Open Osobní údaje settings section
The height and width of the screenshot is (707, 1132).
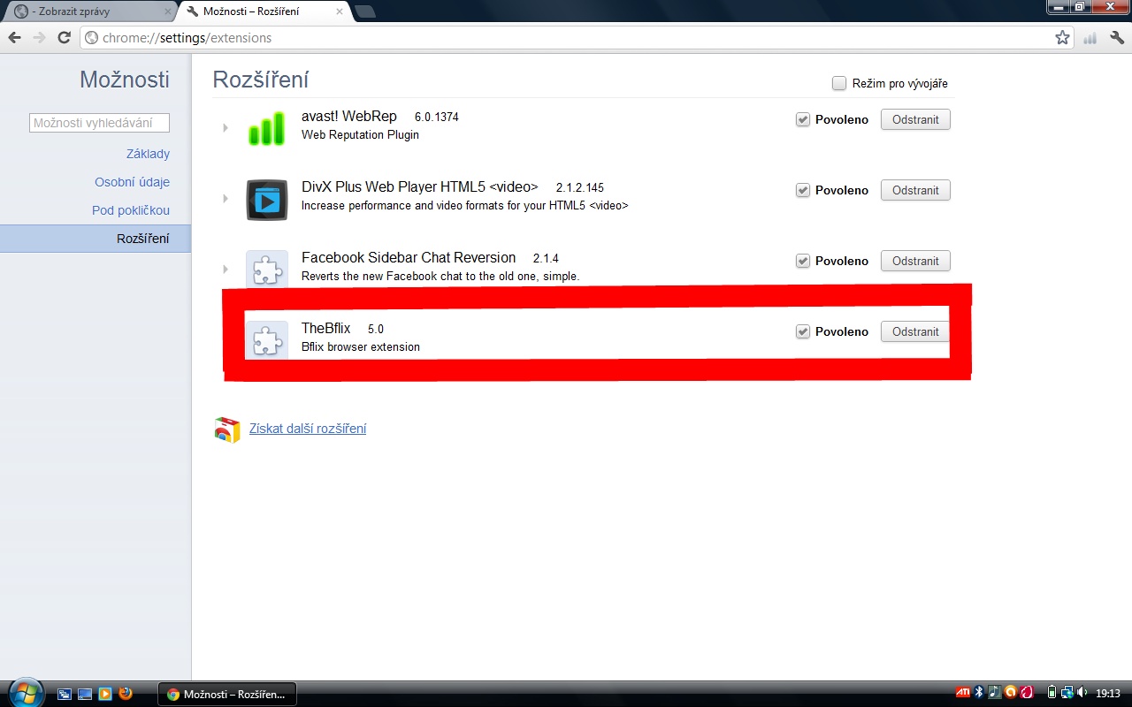click(132, 182)
